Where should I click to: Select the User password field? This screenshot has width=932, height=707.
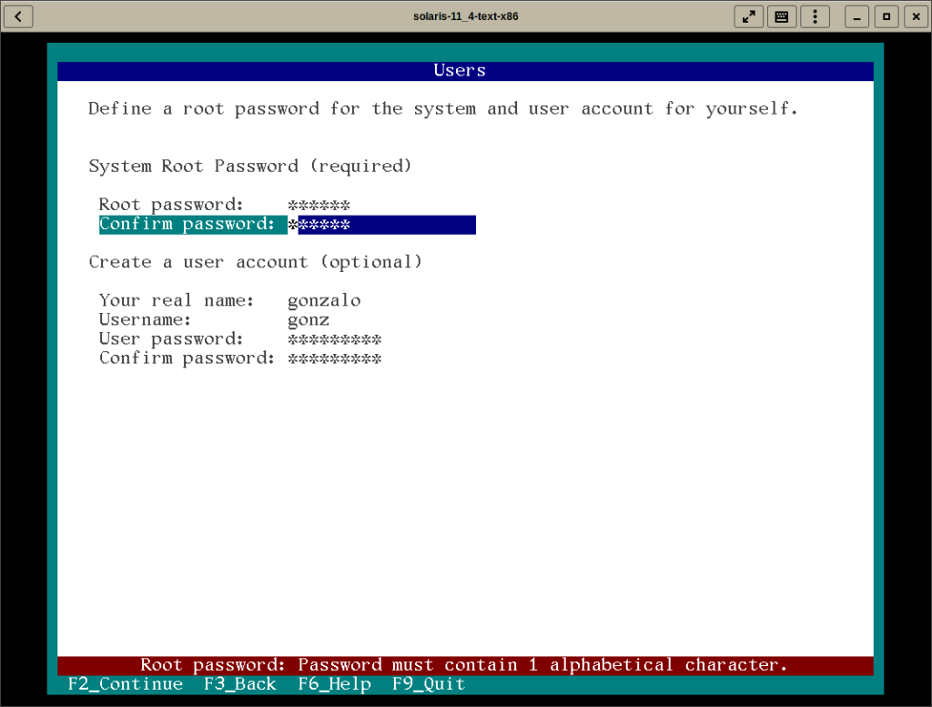click(x=381, y=339)
